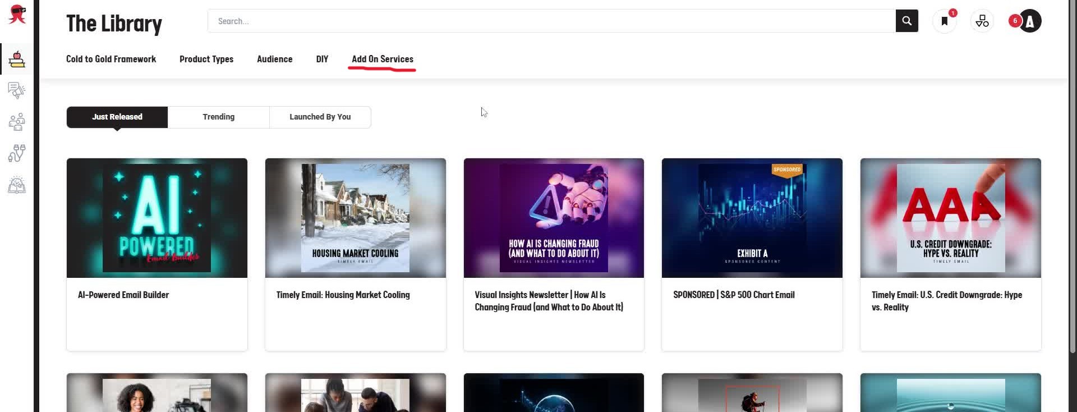Click Timely Email: Housing Market Cooling title
Screen dimensions: 1077x412
[343, 295]
